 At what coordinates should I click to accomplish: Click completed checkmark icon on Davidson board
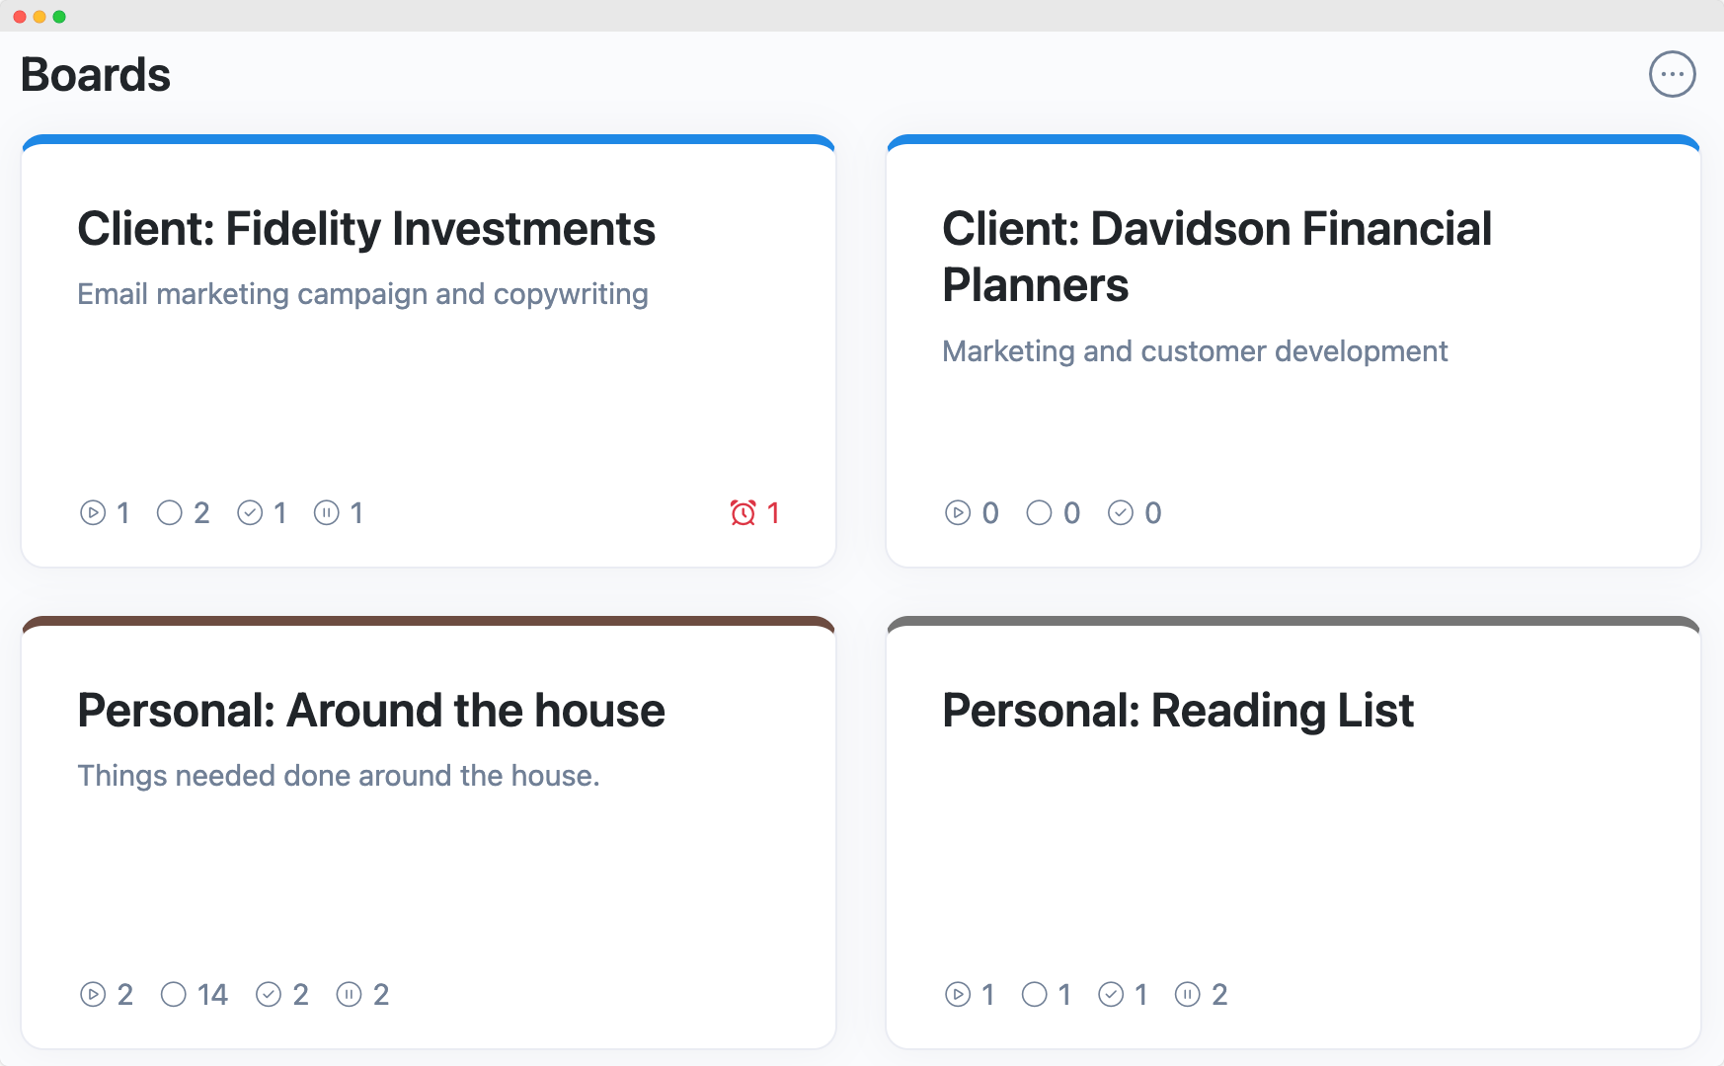1120,513
